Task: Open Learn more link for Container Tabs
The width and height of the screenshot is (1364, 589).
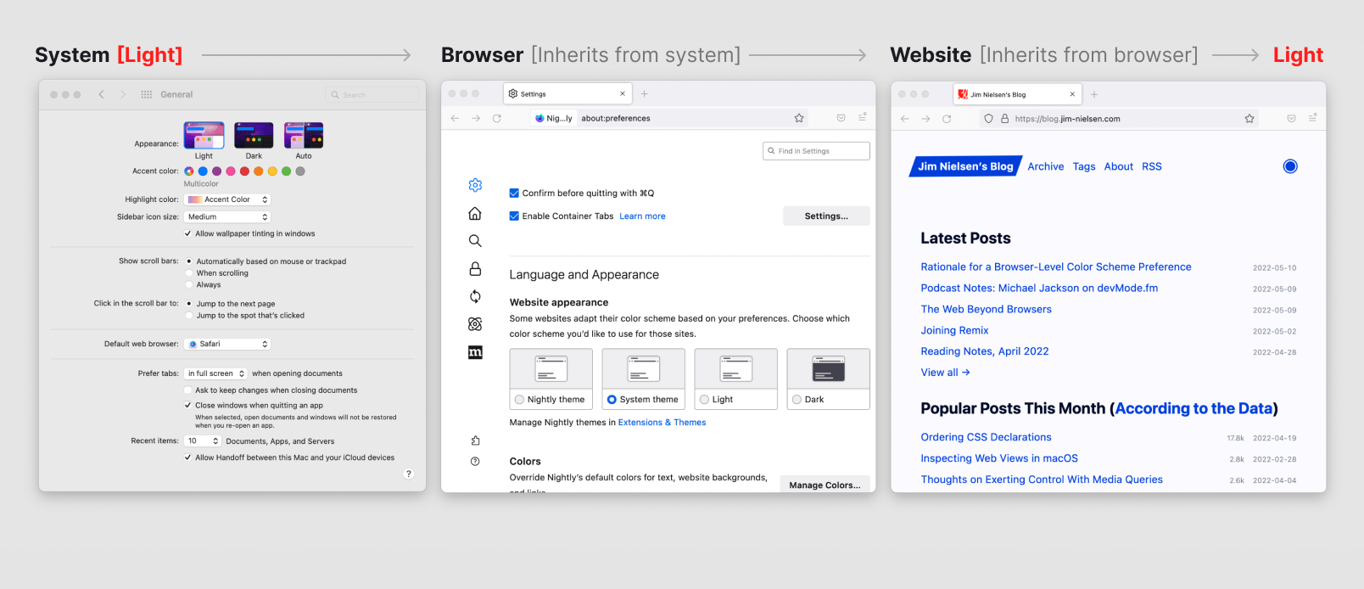Action: click(642, 216)
